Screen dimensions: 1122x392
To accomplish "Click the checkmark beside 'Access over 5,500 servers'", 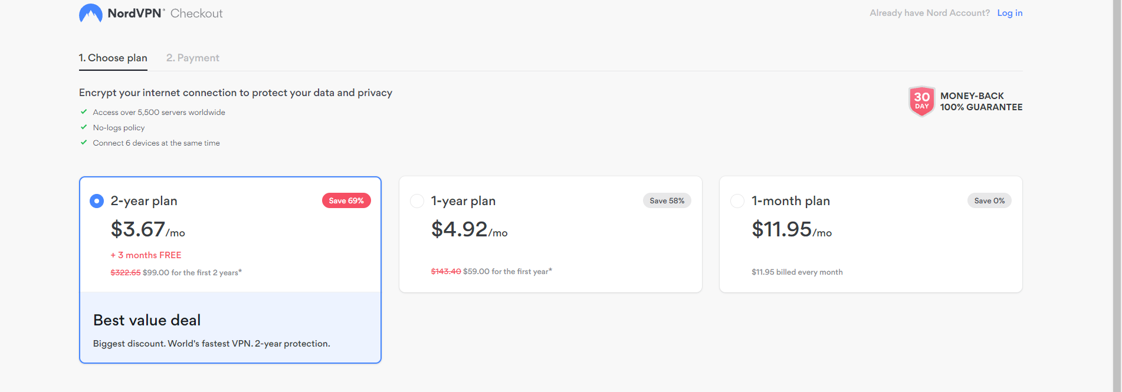I will pos(84,111).
